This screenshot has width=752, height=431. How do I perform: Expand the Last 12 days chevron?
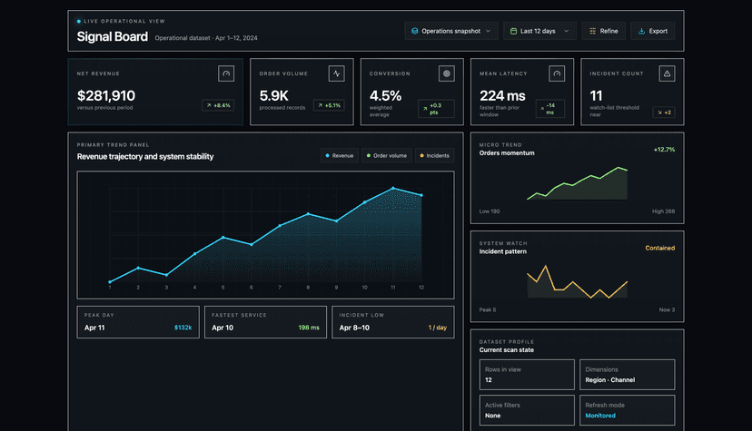[x=567, y=31]
